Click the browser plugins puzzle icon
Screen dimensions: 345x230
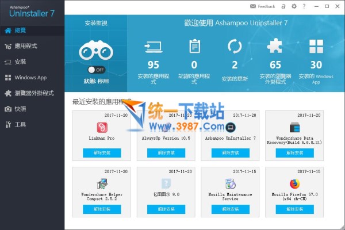point(275,46)
